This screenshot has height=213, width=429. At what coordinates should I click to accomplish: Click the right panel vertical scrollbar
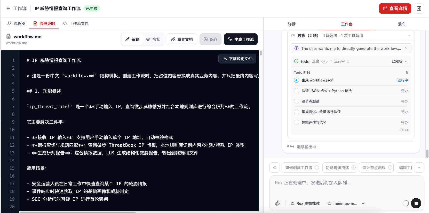pos(427,154)
